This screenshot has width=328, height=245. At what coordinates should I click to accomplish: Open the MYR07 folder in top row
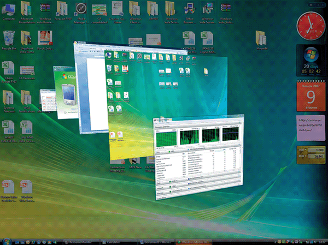(x=153, y=11)
